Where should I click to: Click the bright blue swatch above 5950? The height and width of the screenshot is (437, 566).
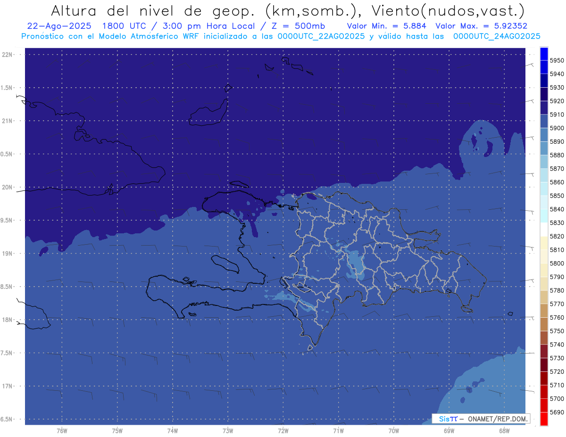coord(543,54)
